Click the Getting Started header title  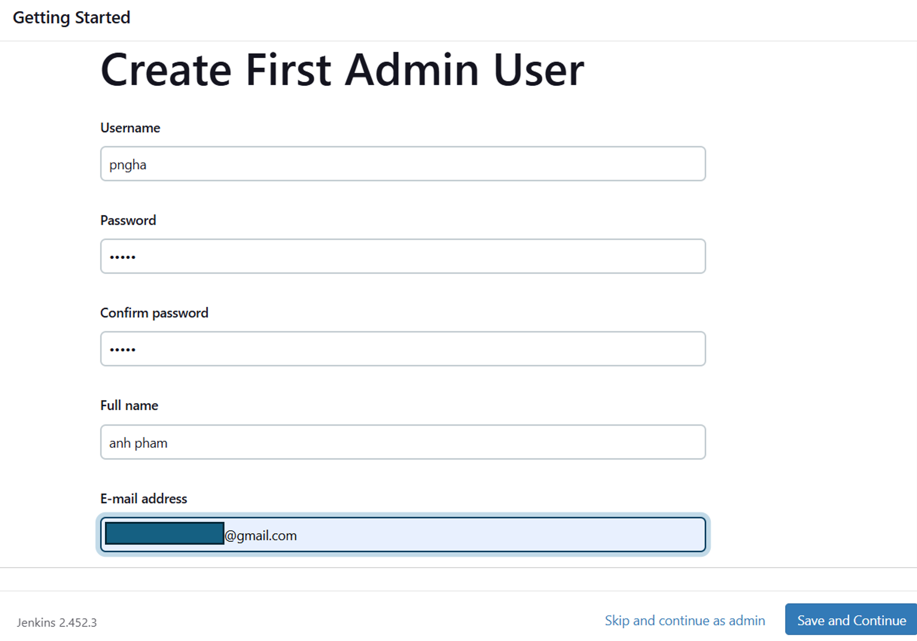[x=72, y=18]
